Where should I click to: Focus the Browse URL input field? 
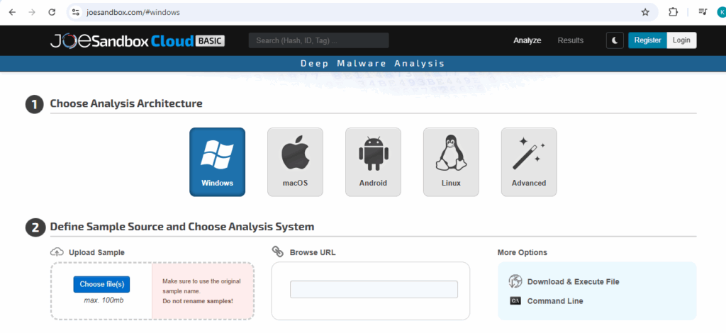(x=374, y=289)
